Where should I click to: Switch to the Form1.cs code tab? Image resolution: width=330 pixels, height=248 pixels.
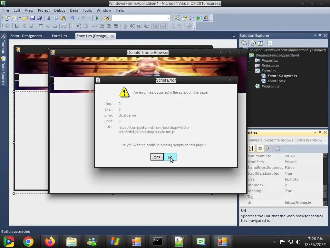[x=59, y=36]
